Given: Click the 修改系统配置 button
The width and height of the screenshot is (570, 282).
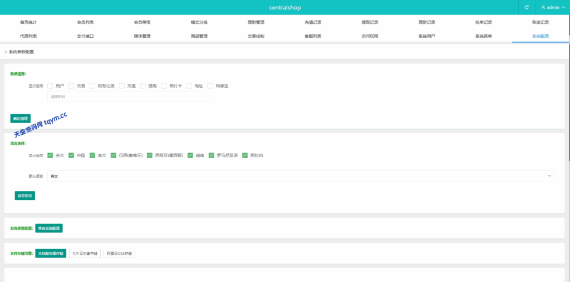Looking at the screenshot, I should click(x=49, y=228).
